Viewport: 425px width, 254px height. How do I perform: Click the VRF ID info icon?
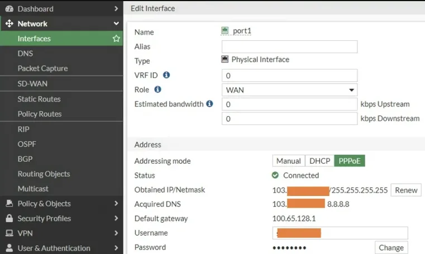pos(166,75)
